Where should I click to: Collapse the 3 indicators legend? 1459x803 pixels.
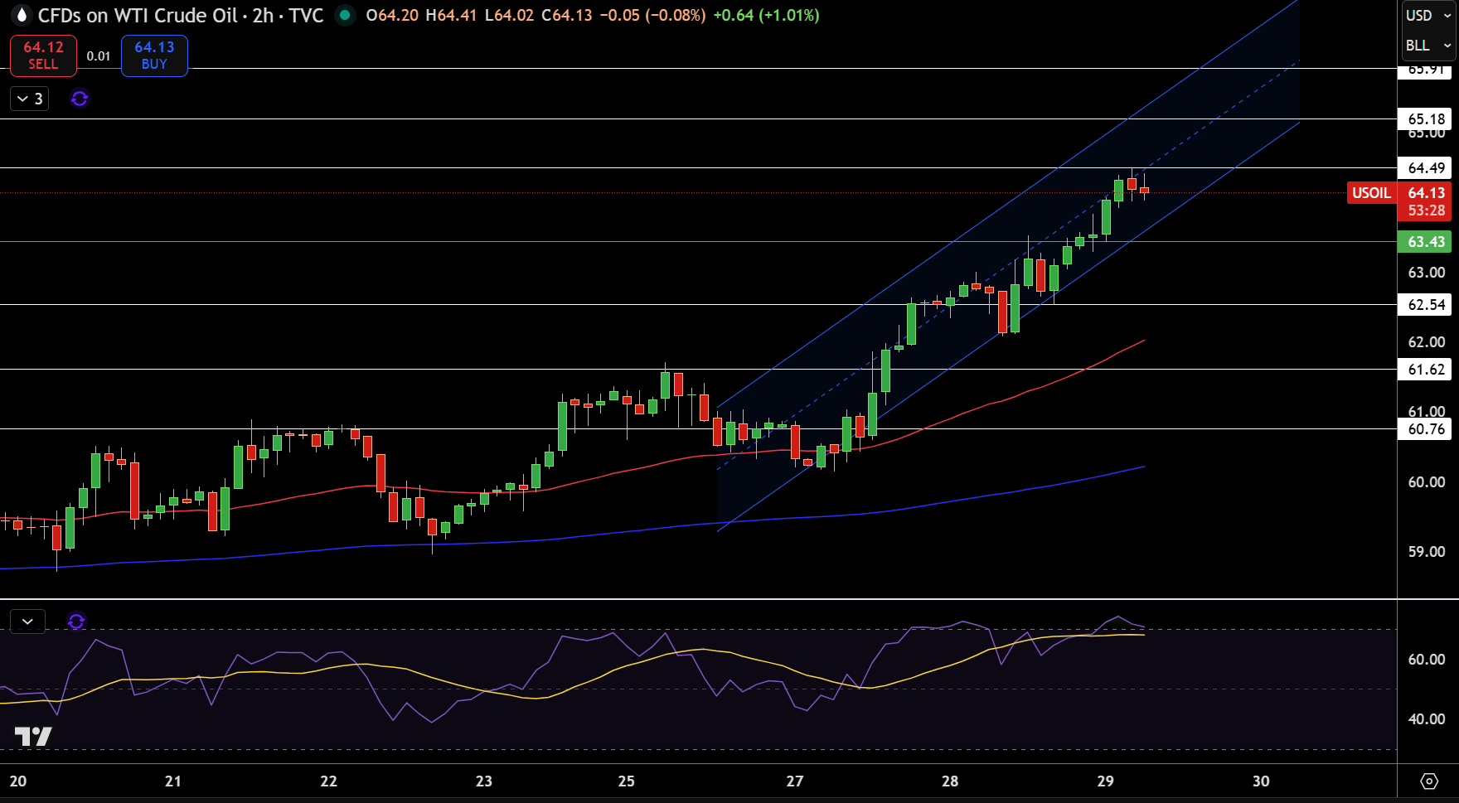coord(30,99)
